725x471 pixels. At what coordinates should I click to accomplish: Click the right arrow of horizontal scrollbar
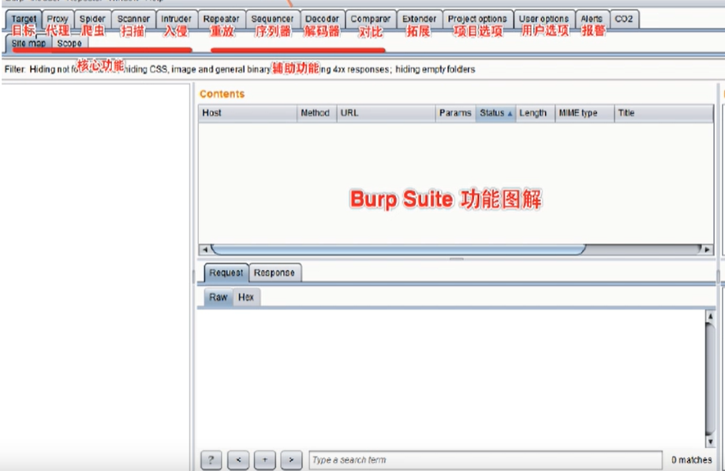pos(707,250)
